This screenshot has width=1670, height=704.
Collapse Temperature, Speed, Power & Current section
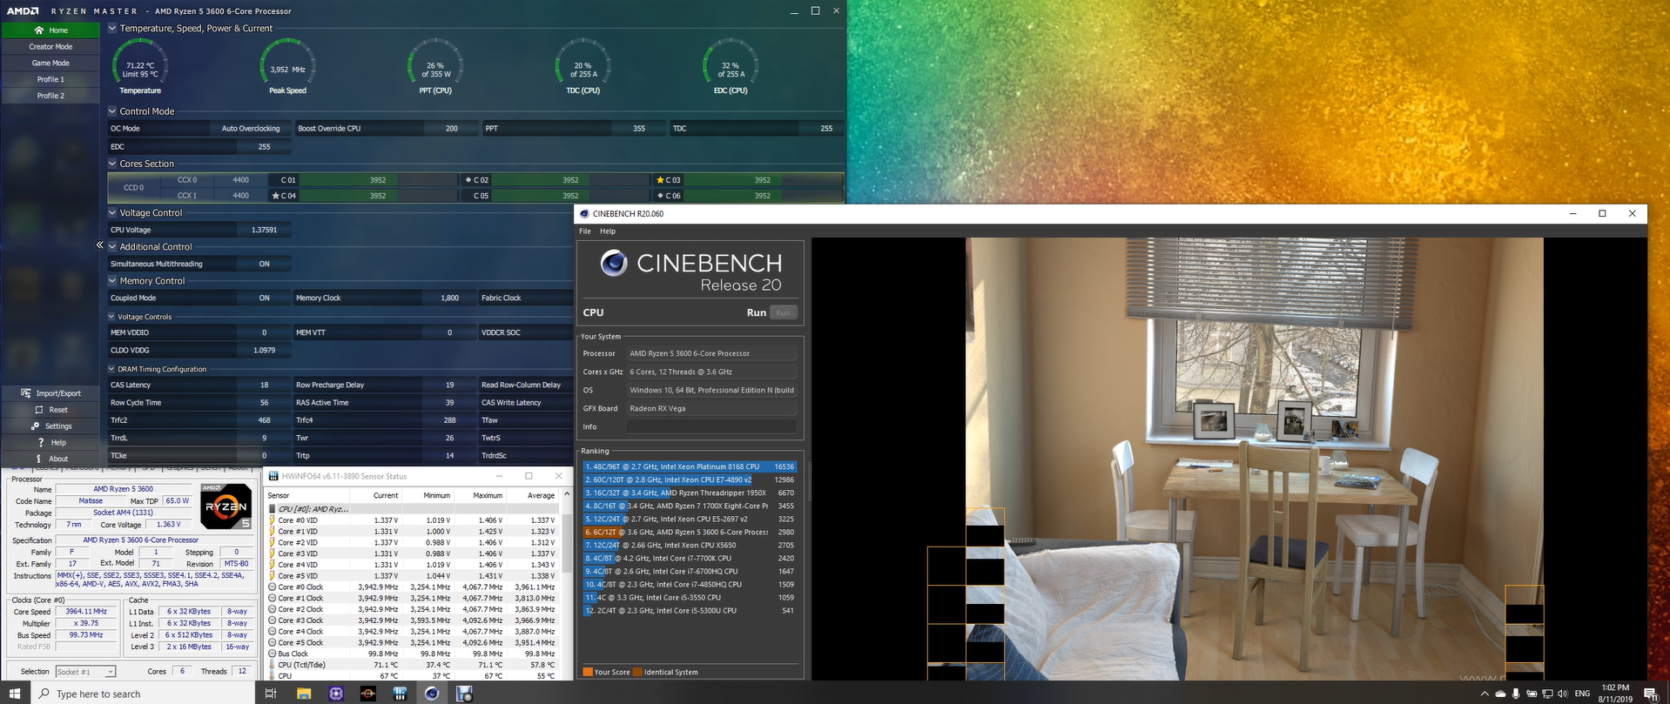(x=112, y=29)
